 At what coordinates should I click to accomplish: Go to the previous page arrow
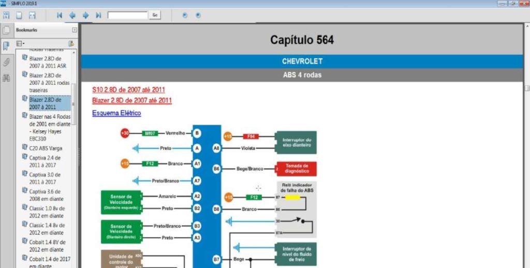(72, 15)
